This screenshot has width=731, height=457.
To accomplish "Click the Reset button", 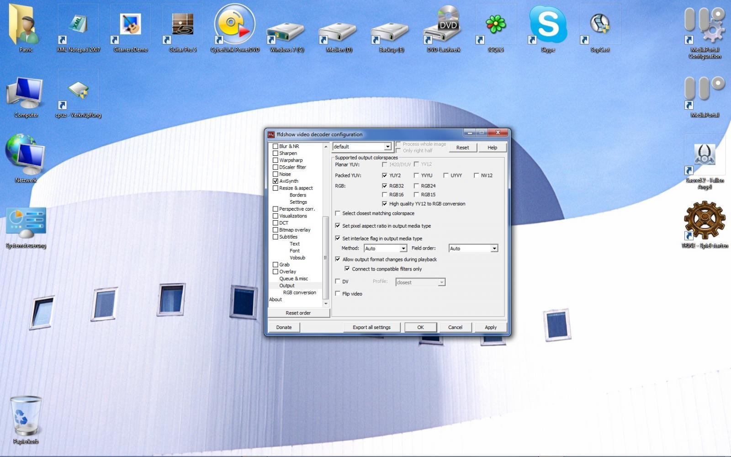I will tap(462, 148).
